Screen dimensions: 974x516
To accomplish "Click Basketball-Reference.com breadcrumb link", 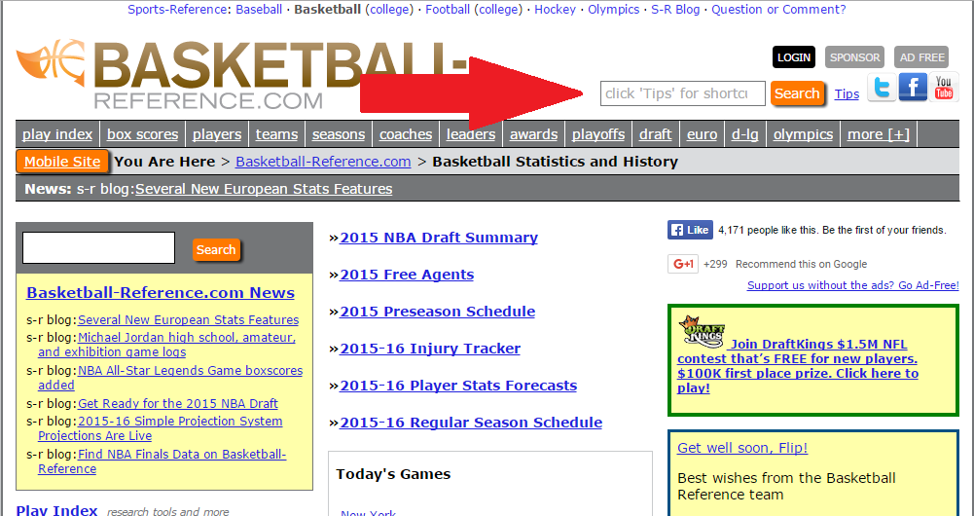I will tap(323, 162).
